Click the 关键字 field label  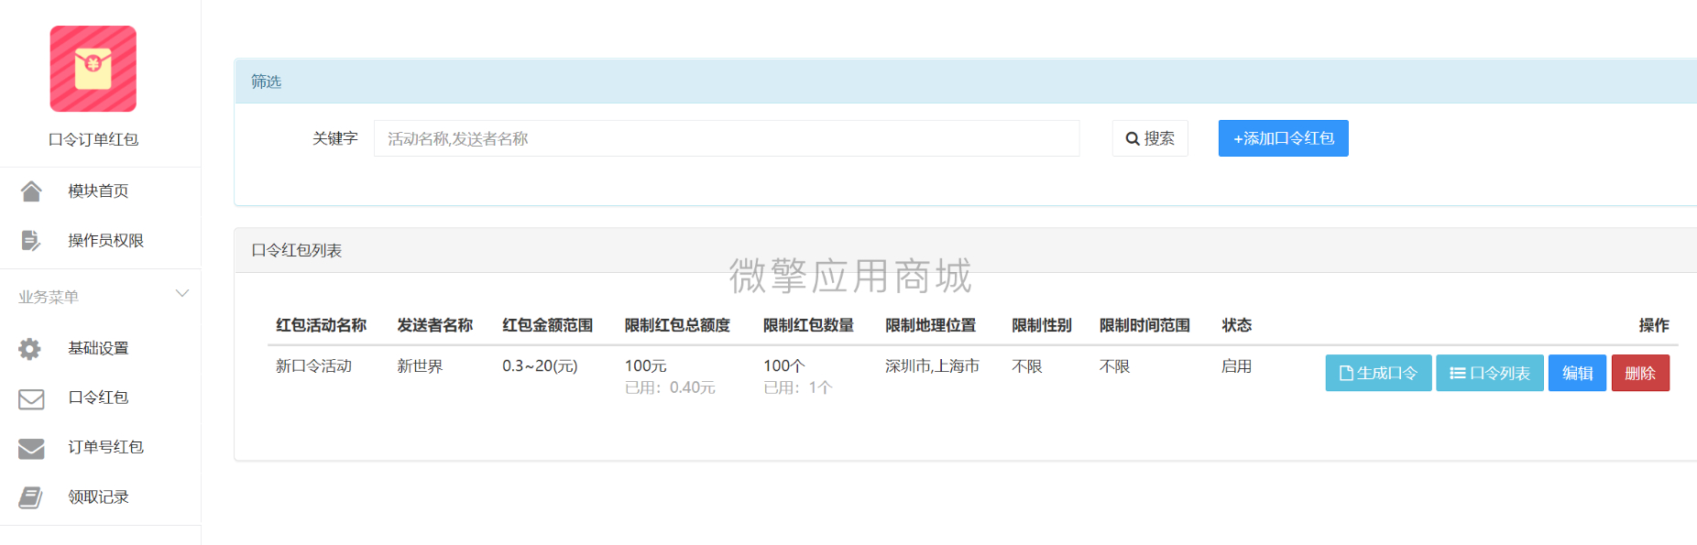coord(334,138)
